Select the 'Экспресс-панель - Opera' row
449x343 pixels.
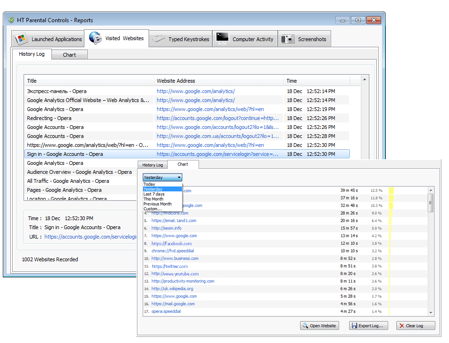tap(187, 91)
